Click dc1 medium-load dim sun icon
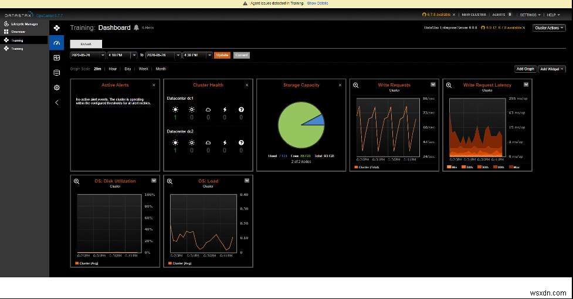Viewport: 573px width, 299px height. (x=192, y=110)
